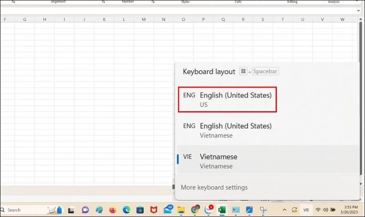
Task: Select column G header
Action: [25, 20]
